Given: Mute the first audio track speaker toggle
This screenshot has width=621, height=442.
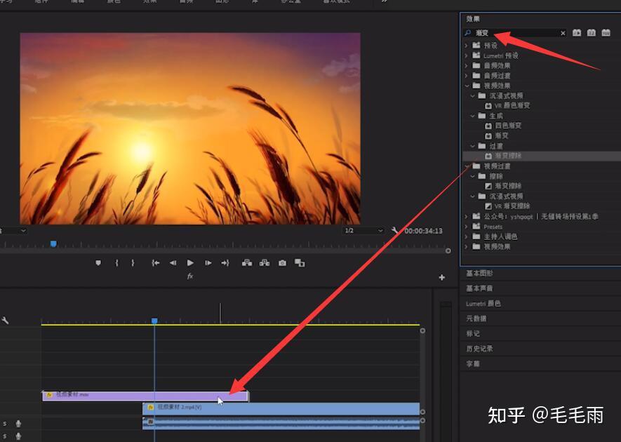Looking at the screenshot, I should [x=18, y=422].
